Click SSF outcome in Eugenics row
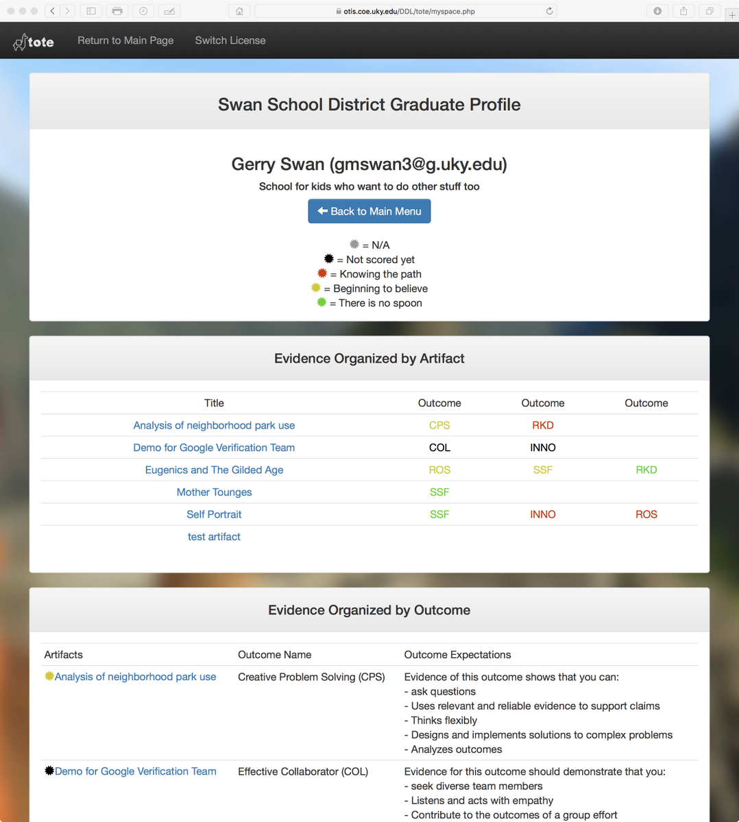Image resolution: width=739 pixels, height=822 pixels. (x=543, y=470)
